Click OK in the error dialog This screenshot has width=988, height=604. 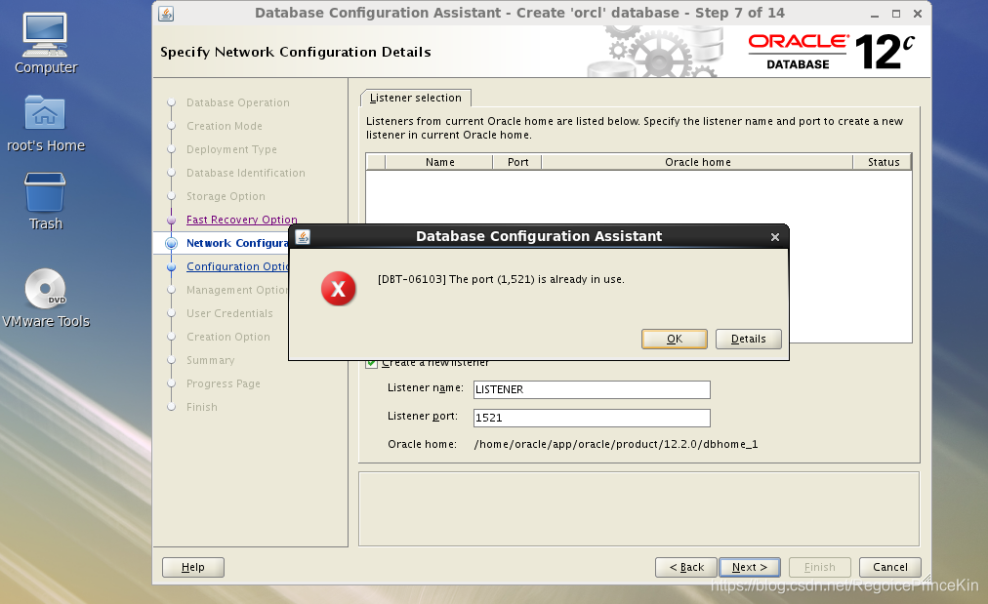click(675, 339)
